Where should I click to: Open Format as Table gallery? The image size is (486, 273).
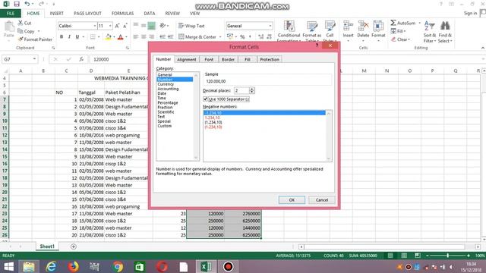point(312,31)
